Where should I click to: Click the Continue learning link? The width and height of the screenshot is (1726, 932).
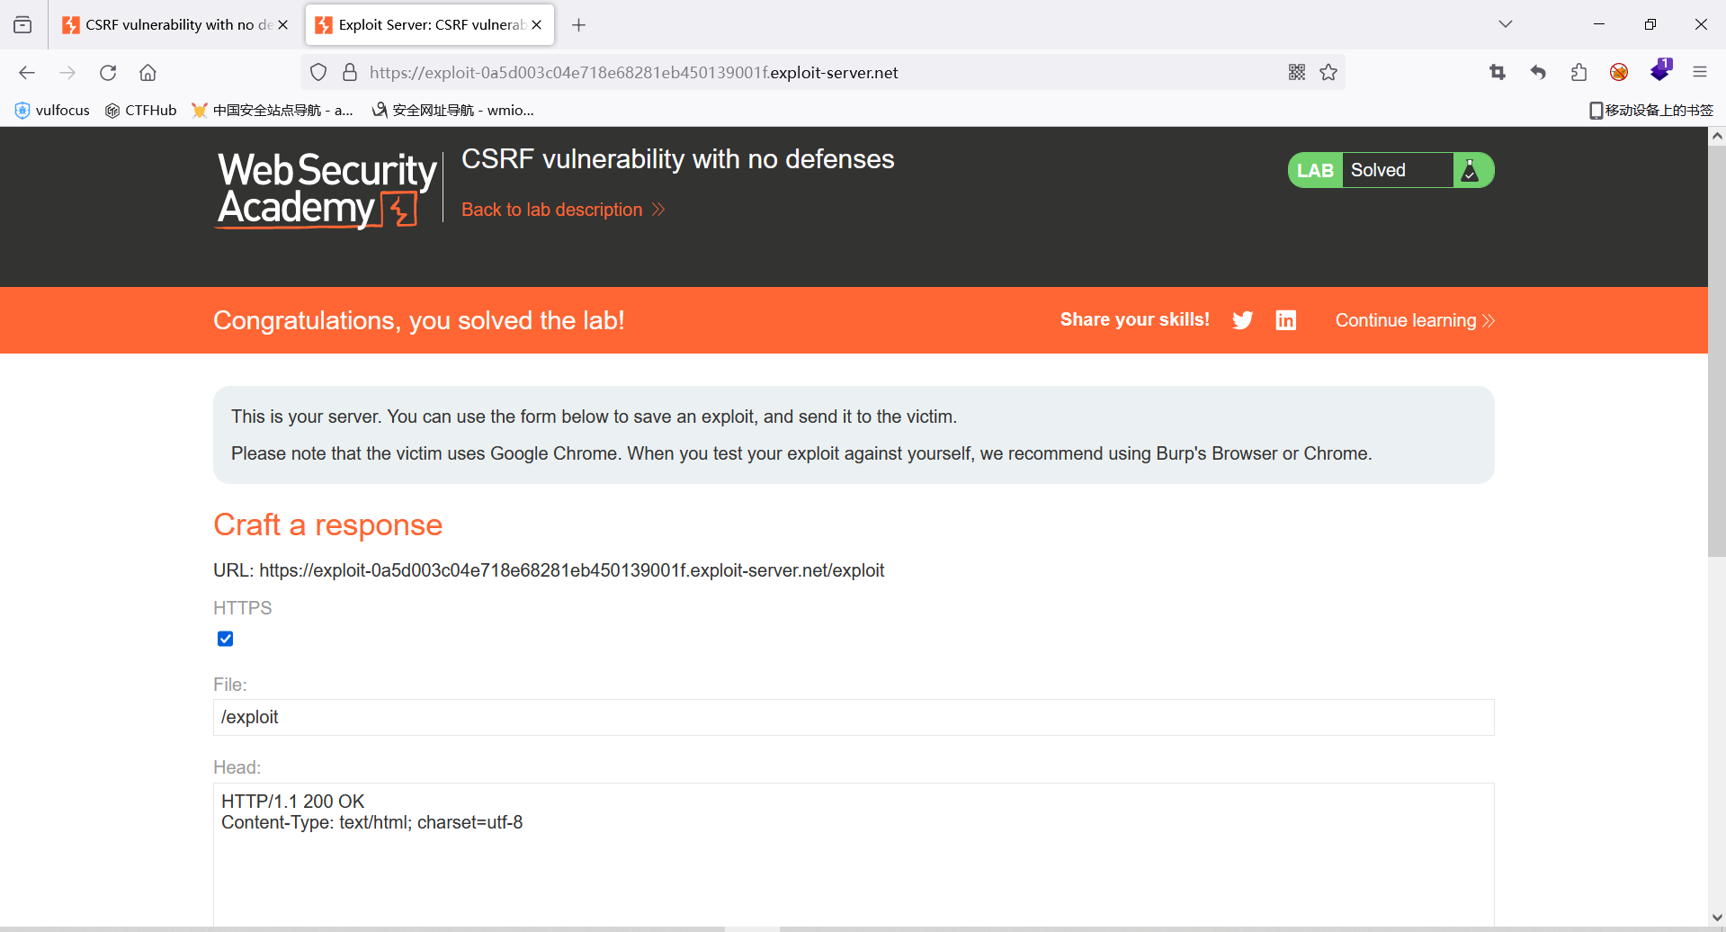pos(1405,320)
